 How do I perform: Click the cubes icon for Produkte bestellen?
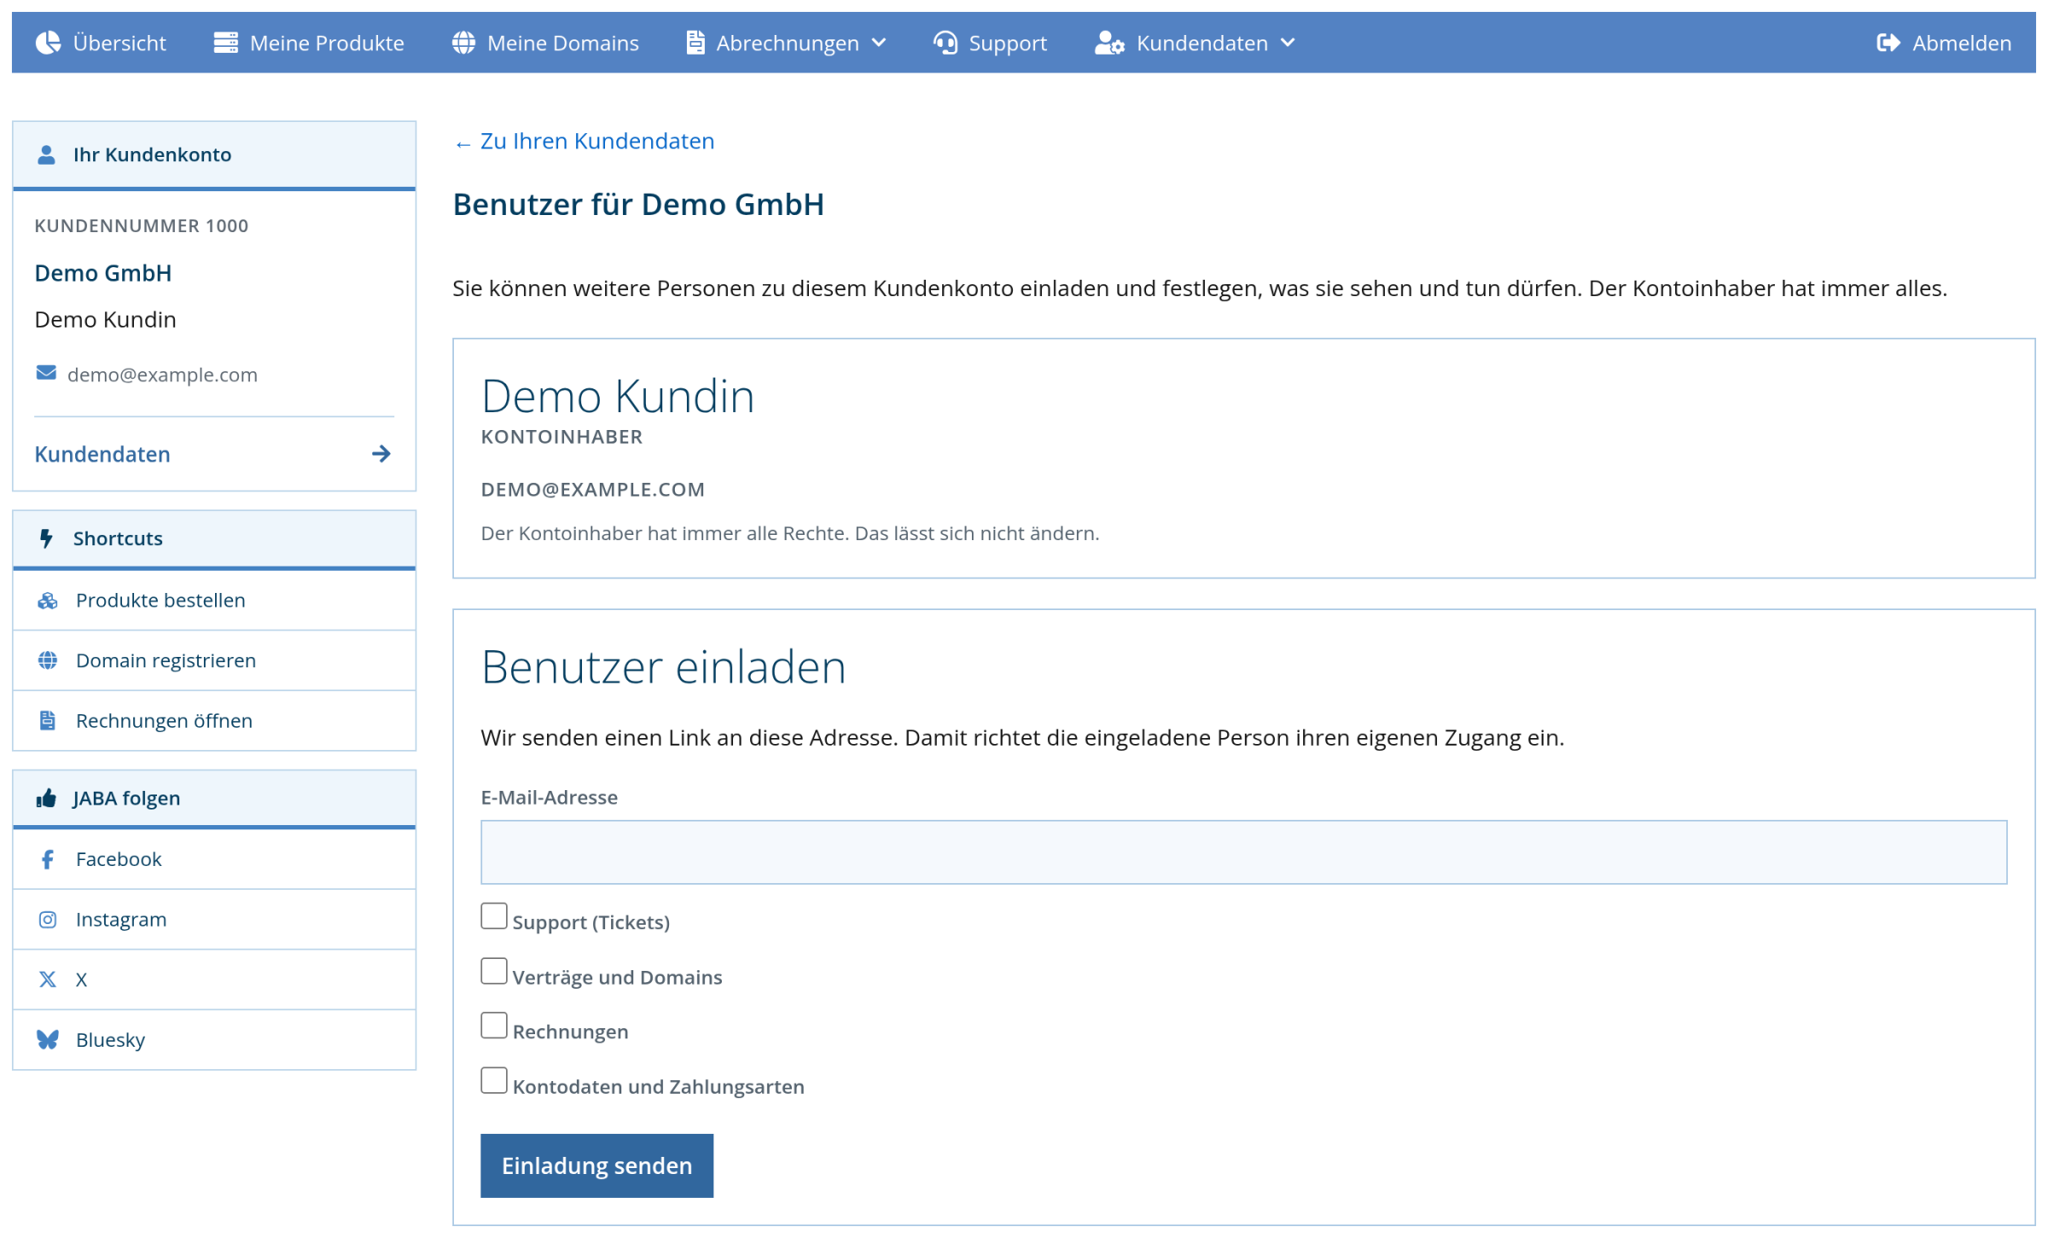click(48, 601)
